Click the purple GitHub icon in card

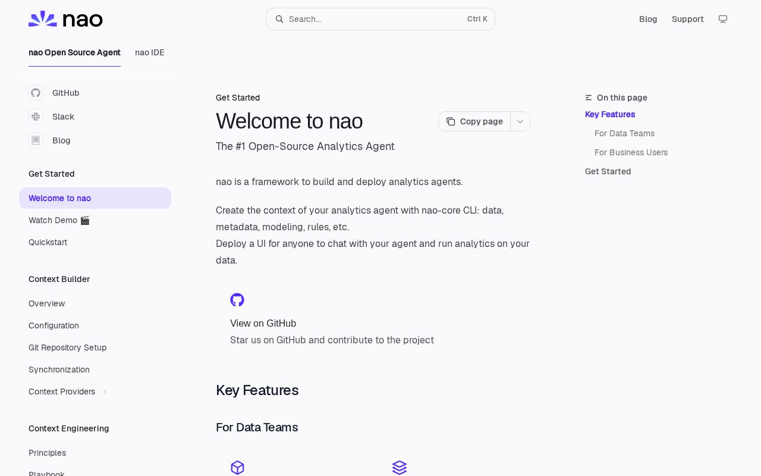[x=237, y=300]
